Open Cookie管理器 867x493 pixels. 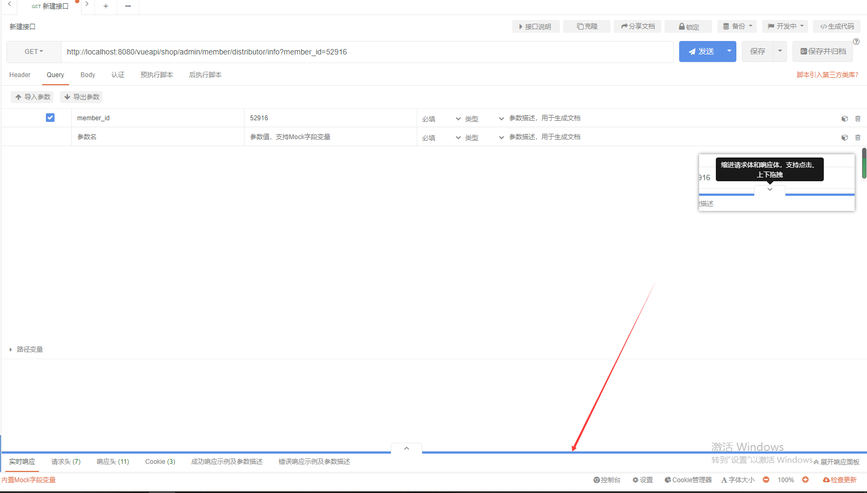tap(688, 480)
